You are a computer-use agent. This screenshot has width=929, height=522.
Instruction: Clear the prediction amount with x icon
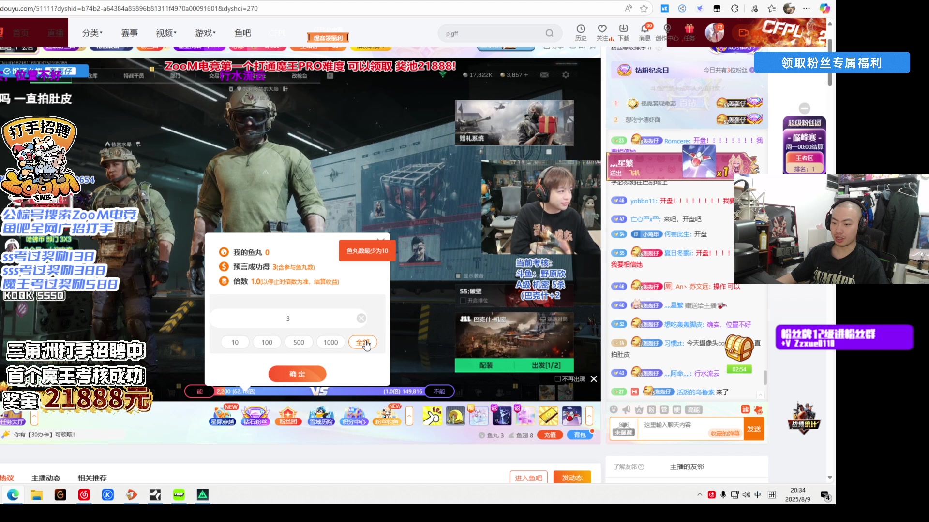pos(361,318)
